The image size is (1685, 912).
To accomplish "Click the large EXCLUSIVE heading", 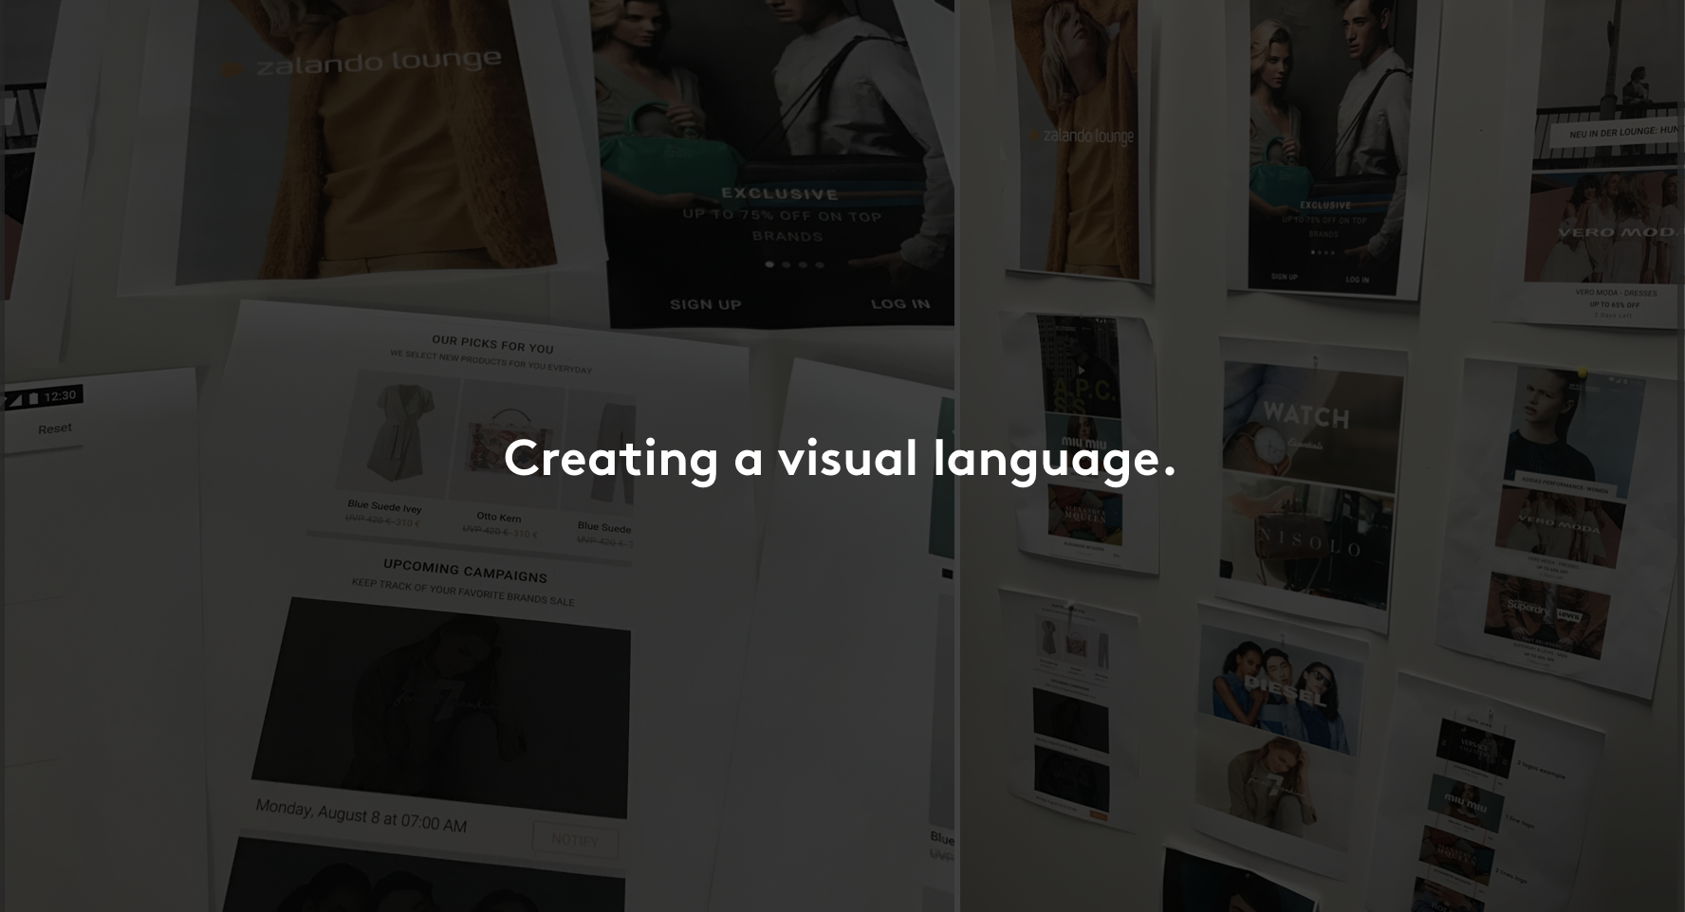I will (780, 193).
